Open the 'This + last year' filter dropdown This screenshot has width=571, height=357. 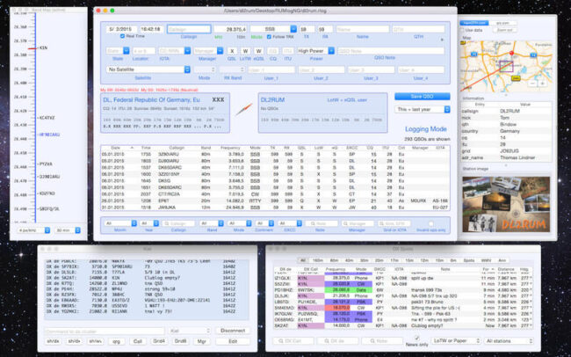[x=420, y=109]
